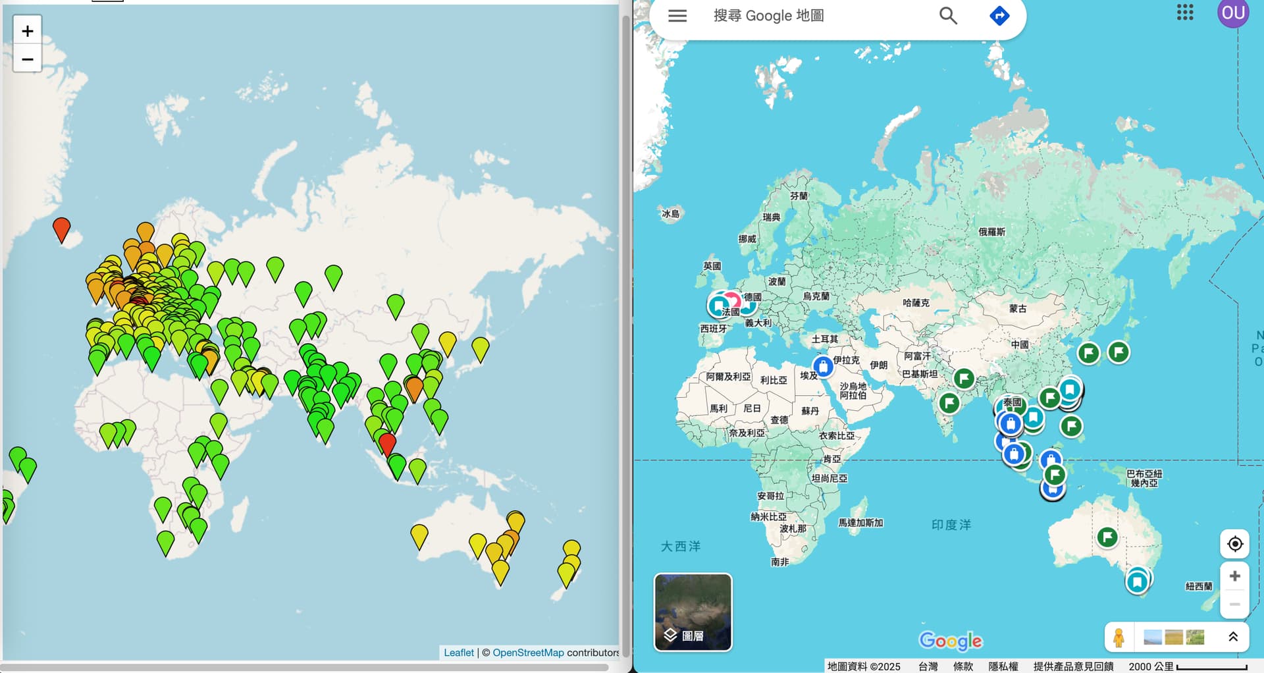This screenshot has height=673, width=1264.
Task: Click the red marker over Iceland
Action: click(x=61, y=230)
